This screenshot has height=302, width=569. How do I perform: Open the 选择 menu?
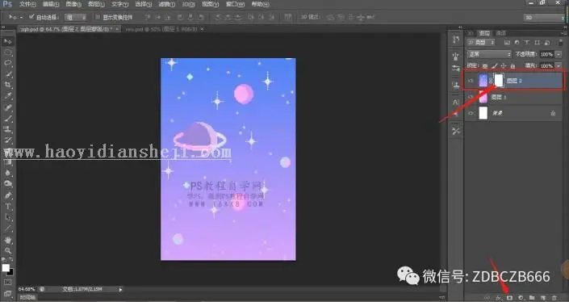coord(143,4)
